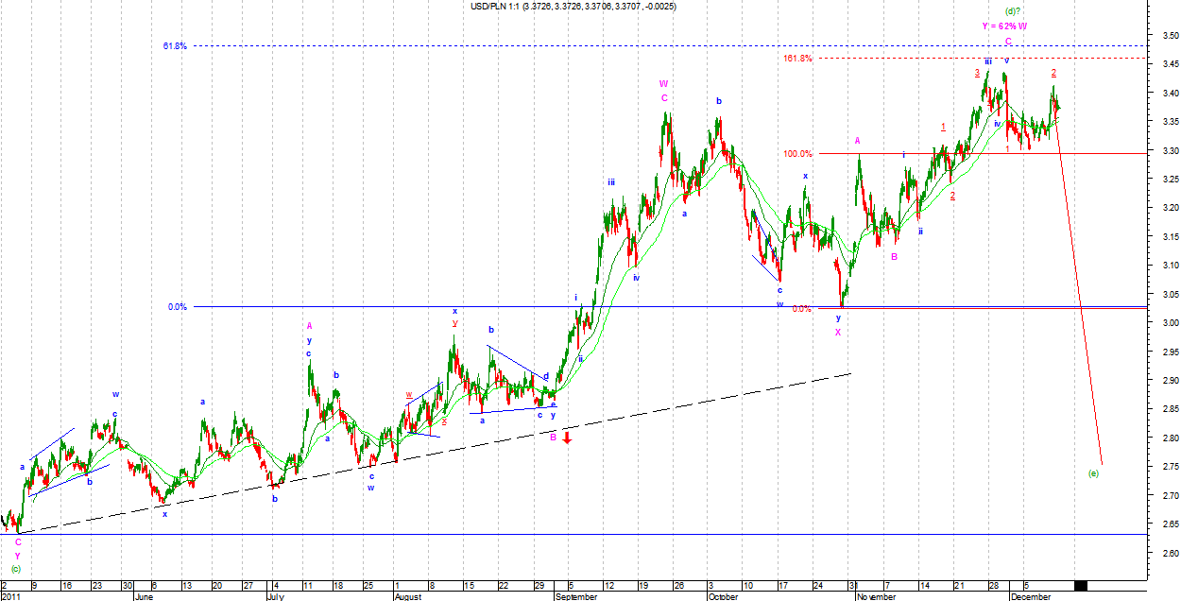Click the June month label
1181x601 pixels.
pyautogui.click(x=144, y=597)
